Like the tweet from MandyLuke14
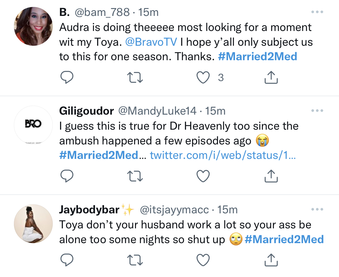 (x=203, y=176)
